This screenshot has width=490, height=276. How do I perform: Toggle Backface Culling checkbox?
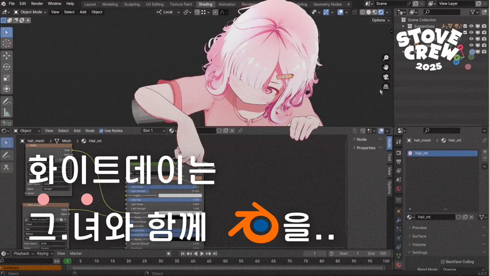443,262
